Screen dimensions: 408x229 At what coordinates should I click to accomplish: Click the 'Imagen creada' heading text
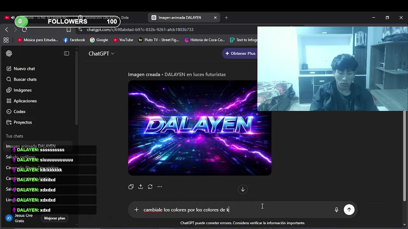point(144,74)
